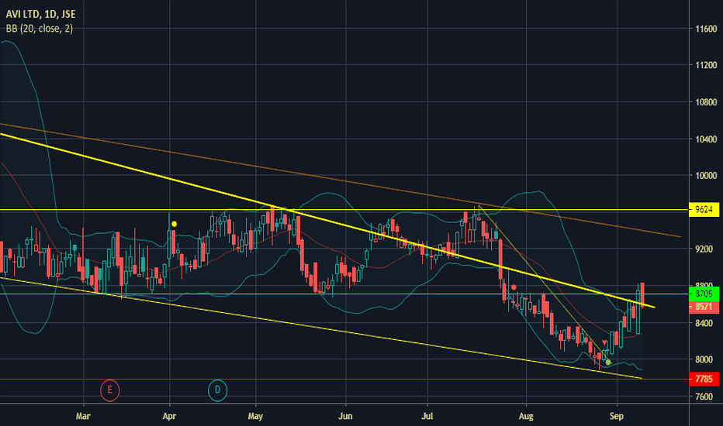Screen dimensions: 723x426
Task: Click the 7600 price axis label
Action: [x=704, y=397]
